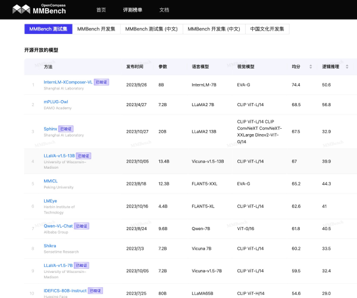The width and height of the screenshot is (357, 298).
Task: Click the 已验证 badge next to LLaVA-v1.5-7B
Action: click(81, 265)
